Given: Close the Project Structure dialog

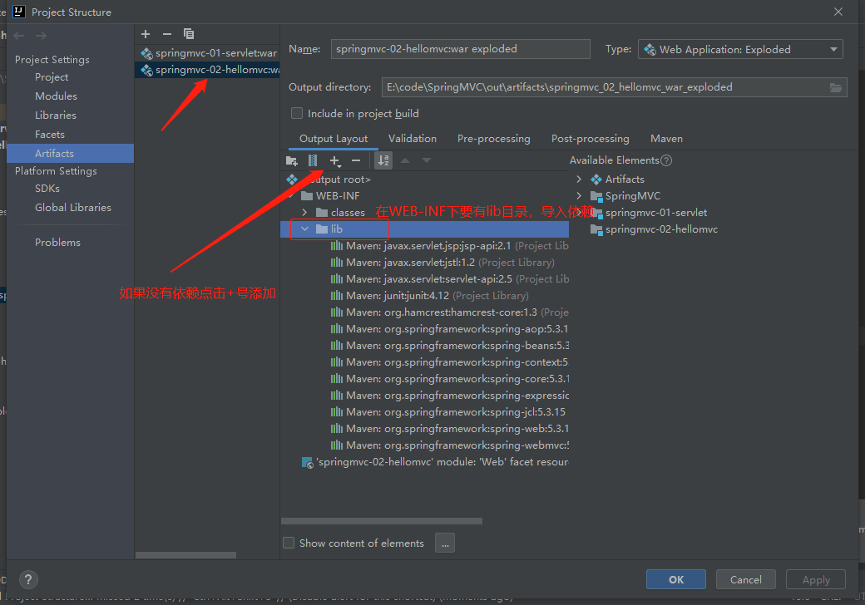Looking at the screenshot, I should (838, 12).
